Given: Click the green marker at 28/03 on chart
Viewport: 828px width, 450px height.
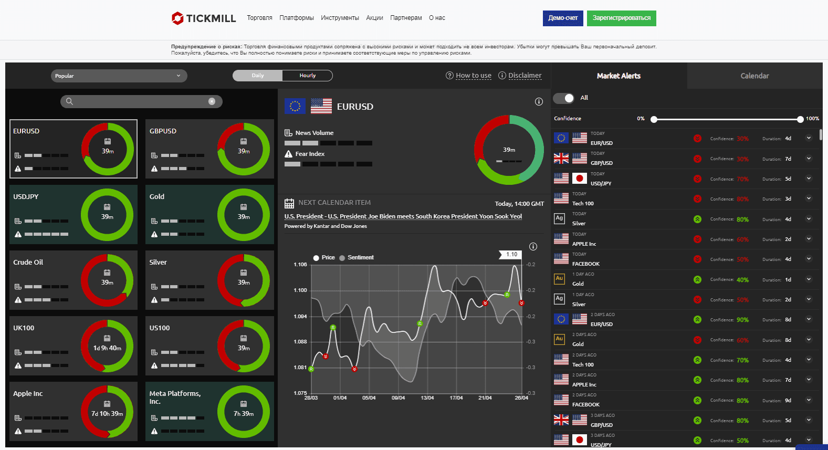Looking at the screenshot, I should coord(311,369).
